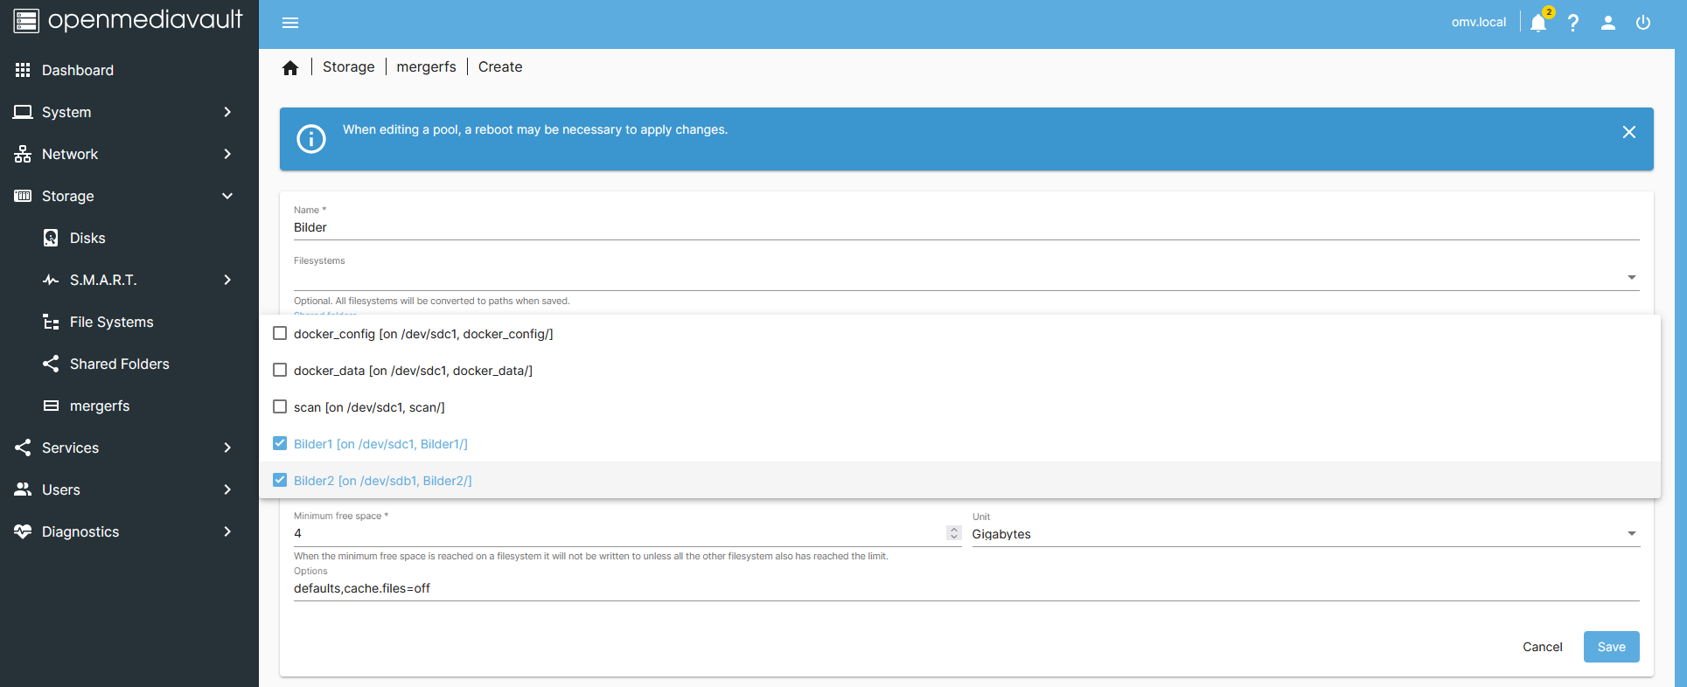Click the openmediavault logo
1687x687 pixels.
coord(129,20)
